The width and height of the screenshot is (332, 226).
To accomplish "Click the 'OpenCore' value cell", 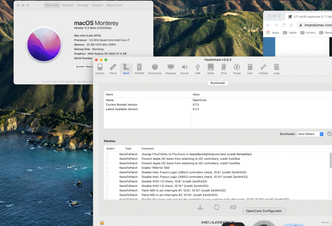I will click(x=200, y=100).
